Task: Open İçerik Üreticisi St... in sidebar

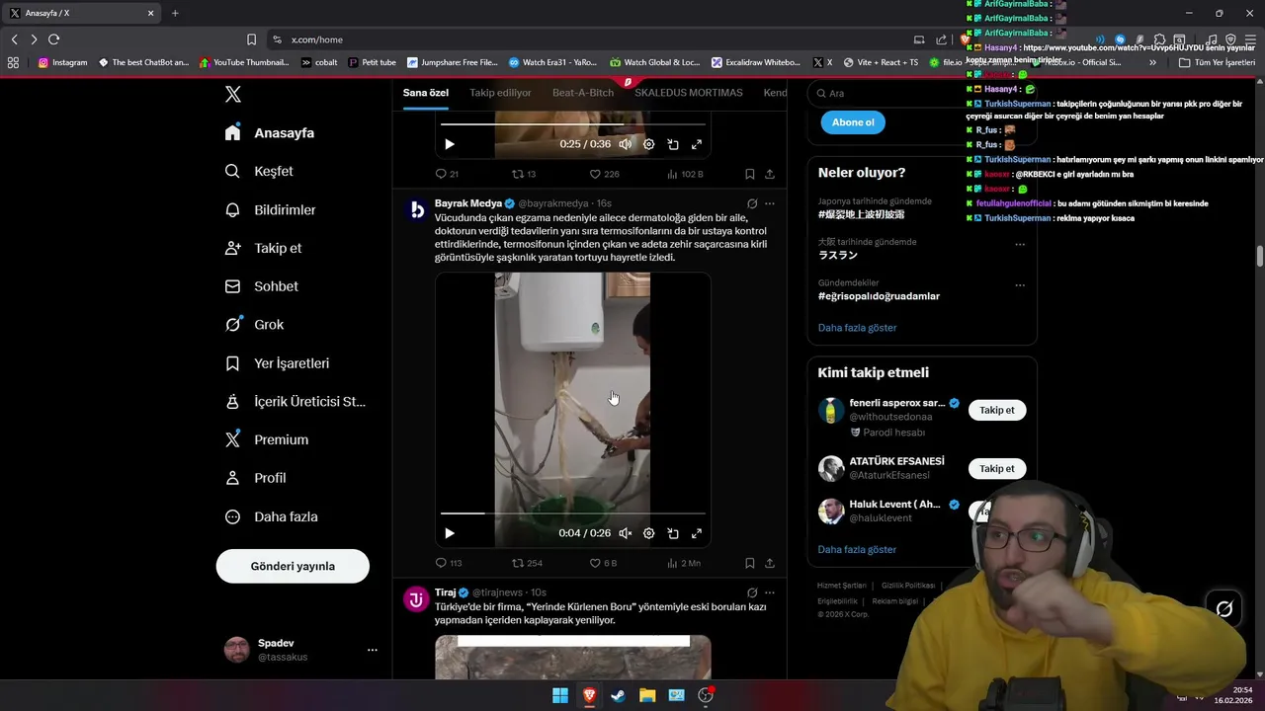Action: click(295, 401)
